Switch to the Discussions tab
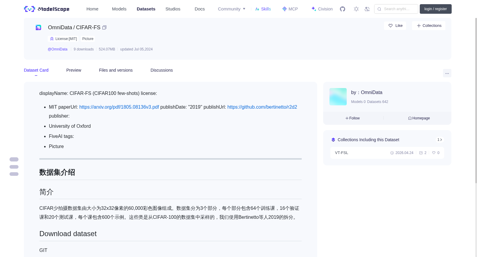 (x=162, y=70)
